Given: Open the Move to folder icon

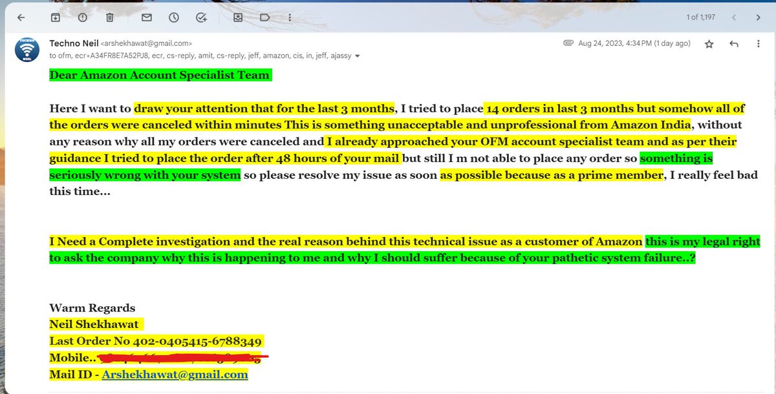Looking at the screenshot, I should [238, 17].
